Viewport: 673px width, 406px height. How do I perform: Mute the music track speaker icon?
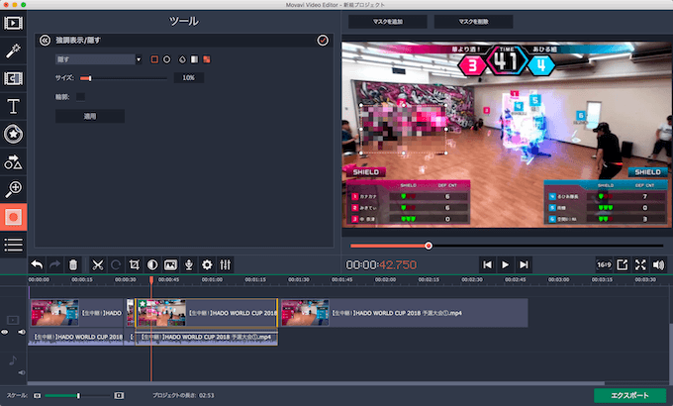click(21, 372)
